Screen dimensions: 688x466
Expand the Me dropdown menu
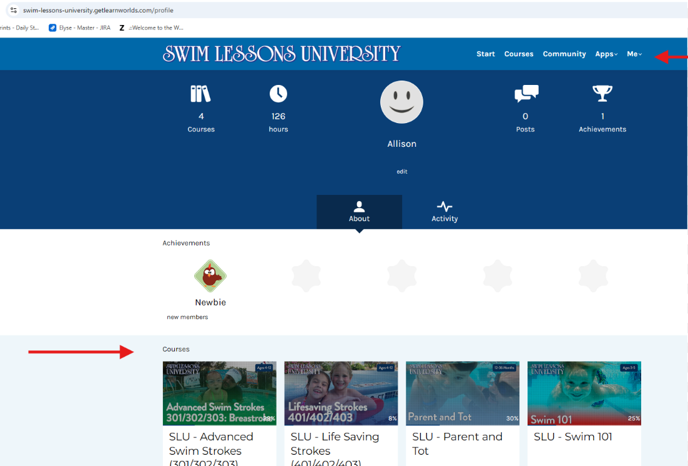(634, 54)
